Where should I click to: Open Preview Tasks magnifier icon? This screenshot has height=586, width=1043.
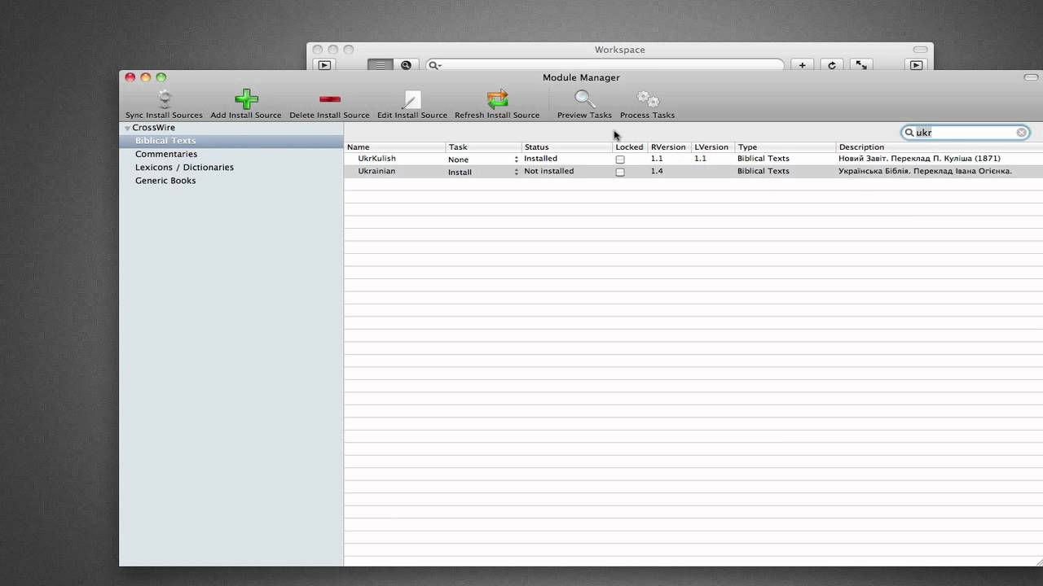(584, 99)
